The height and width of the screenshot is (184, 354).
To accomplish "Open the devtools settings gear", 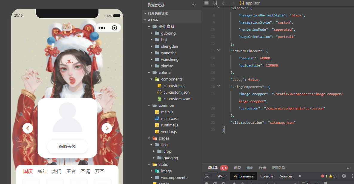I will [344, 176].
